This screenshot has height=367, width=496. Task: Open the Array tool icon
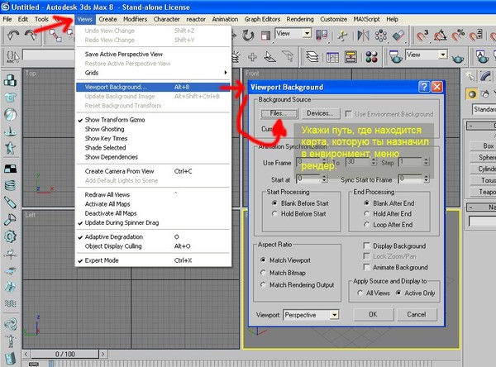(x=381, y=35)
